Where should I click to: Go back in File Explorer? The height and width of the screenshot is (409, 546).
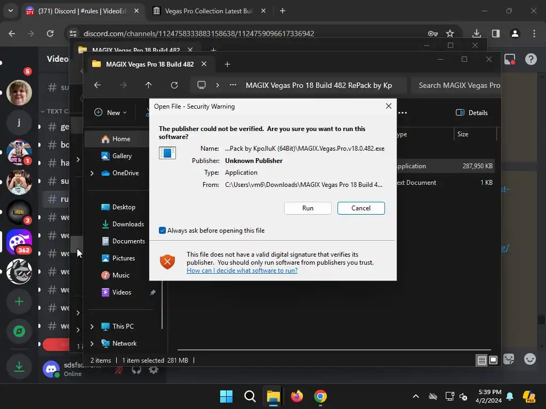[x=98, y=85]
